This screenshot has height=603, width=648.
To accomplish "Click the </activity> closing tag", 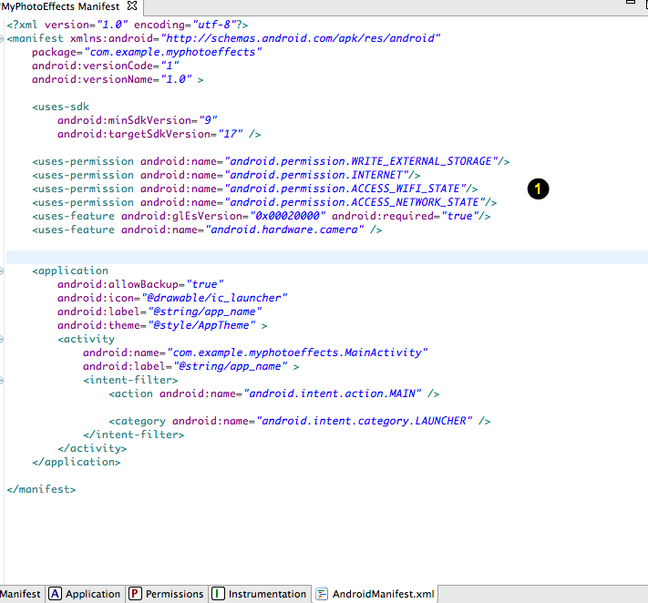I will point(92,448).
